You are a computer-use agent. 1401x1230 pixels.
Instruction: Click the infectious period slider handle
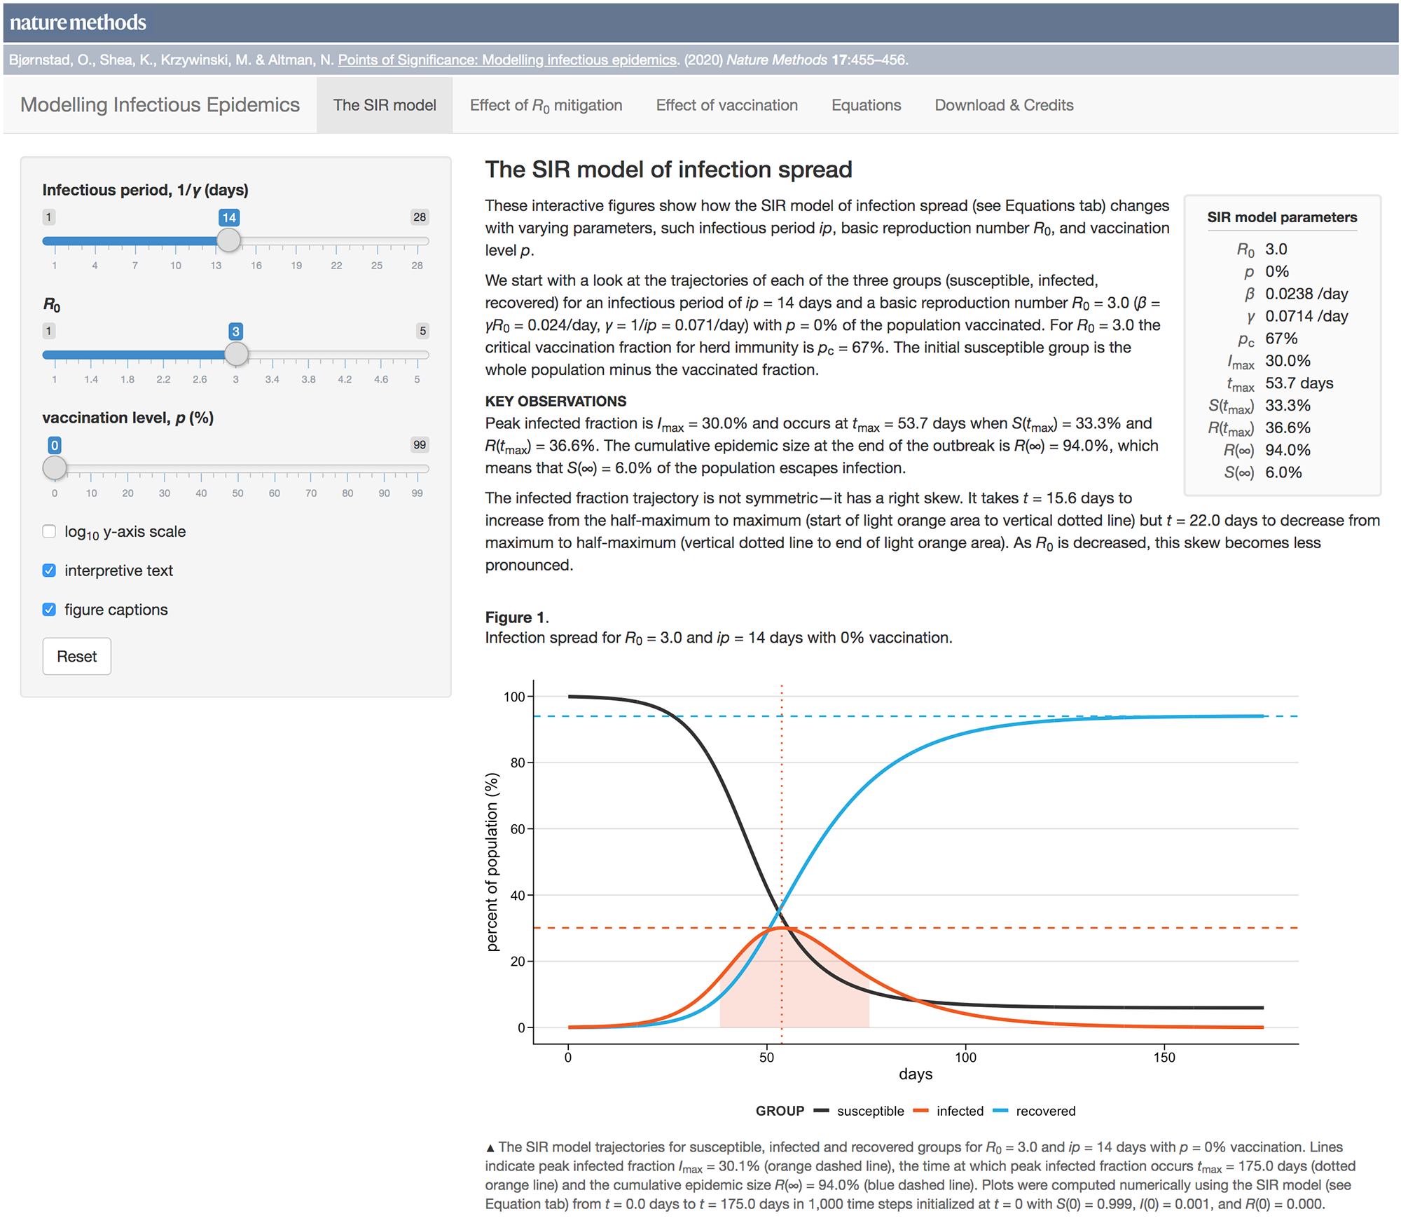point(228,240)
